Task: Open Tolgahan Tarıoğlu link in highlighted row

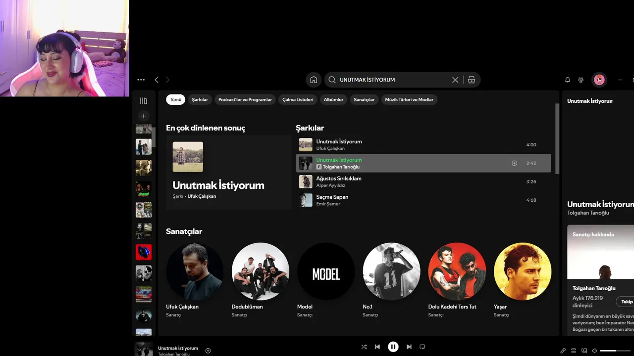Action: 341,167
